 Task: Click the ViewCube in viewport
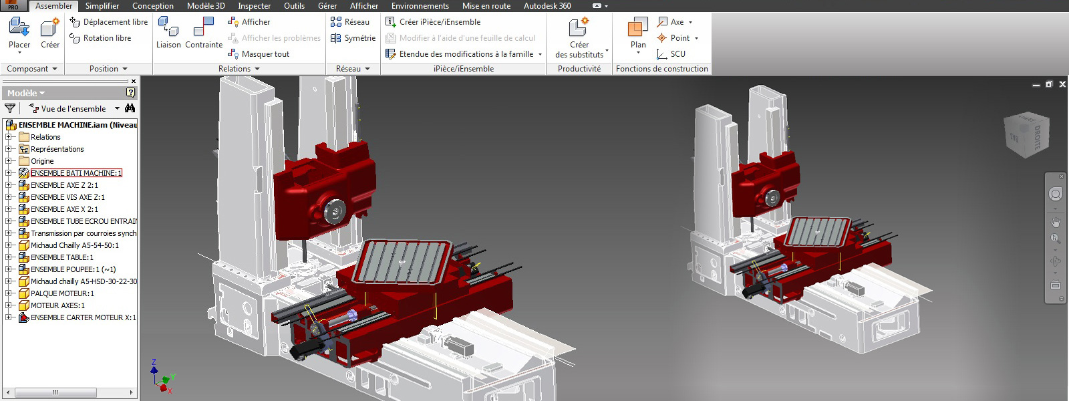(1027, 135)
